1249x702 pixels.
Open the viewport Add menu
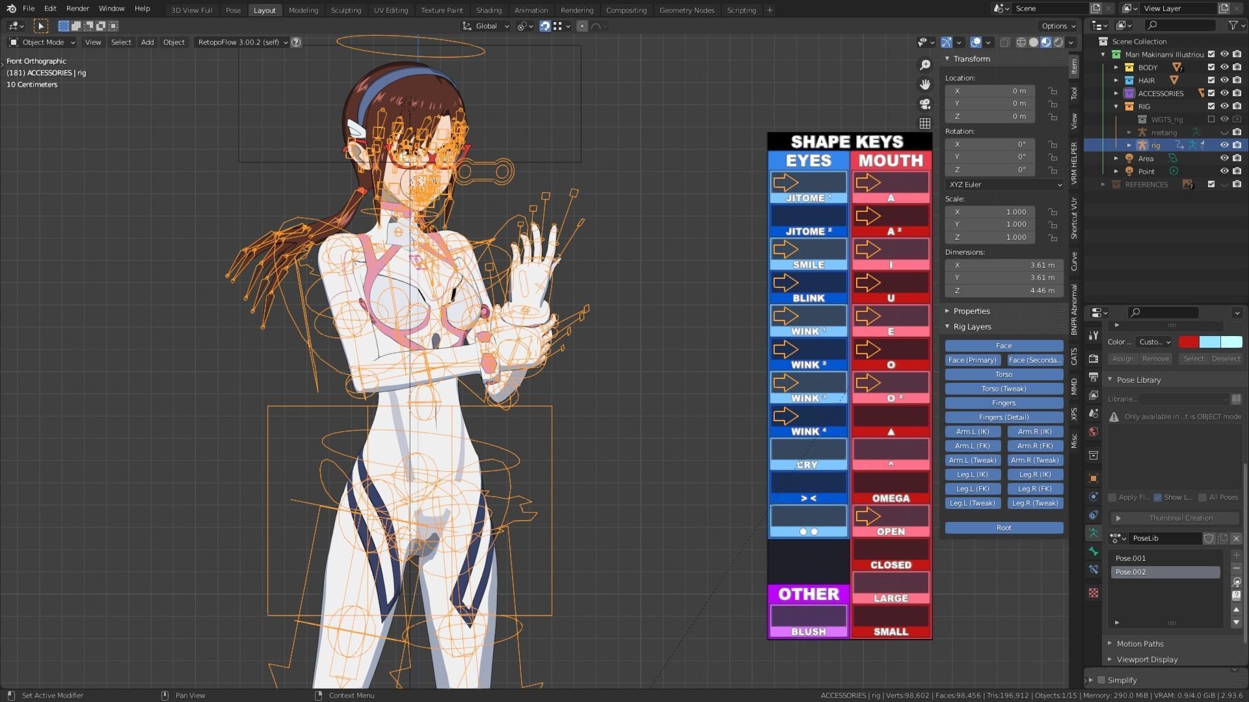tap(148, 42)
